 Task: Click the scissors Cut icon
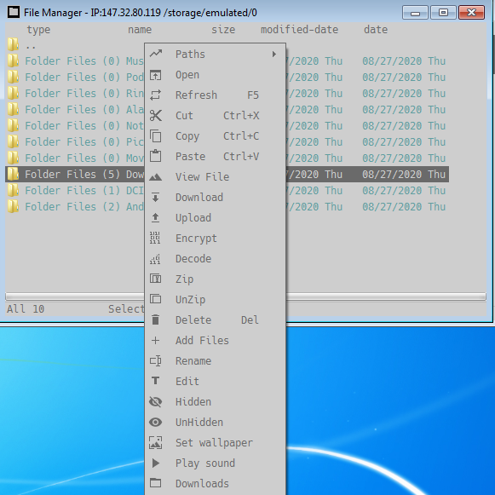point(156,116)
